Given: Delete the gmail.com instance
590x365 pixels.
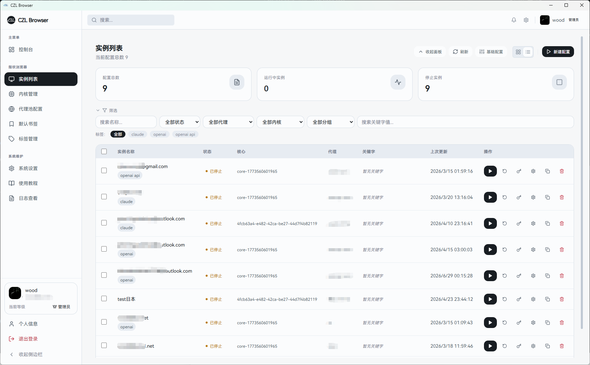Looking at the screenshot, I should click(x=562, y=171).
